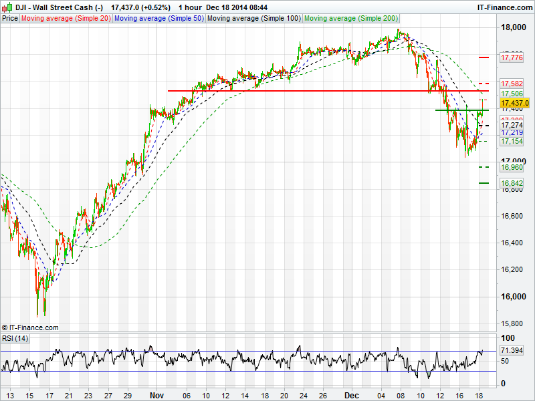The image size is (535, 401).
Task: Click the 04 date axis label
Action: pos(381,396)
